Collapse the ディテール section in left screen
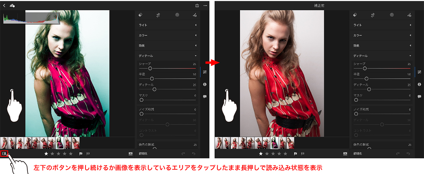The image size is (424, 174). tap(167, 56)
